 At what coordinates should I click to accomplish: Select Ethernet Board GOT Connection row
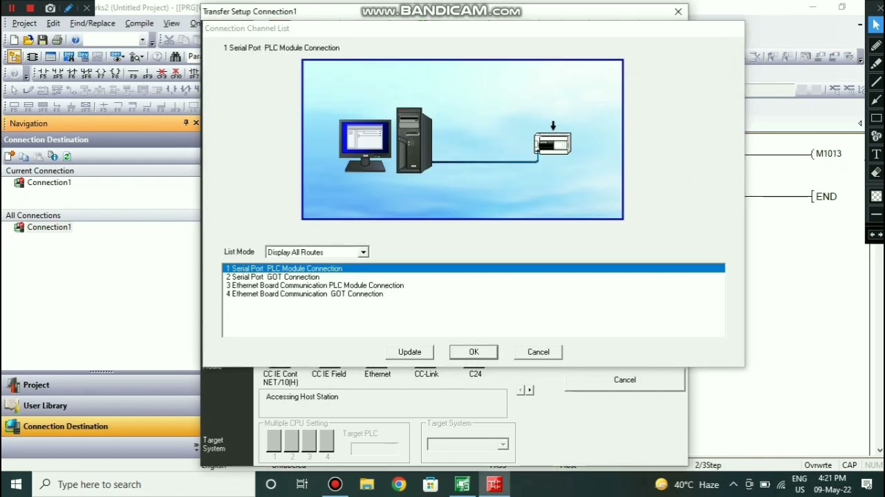(474, 294)
